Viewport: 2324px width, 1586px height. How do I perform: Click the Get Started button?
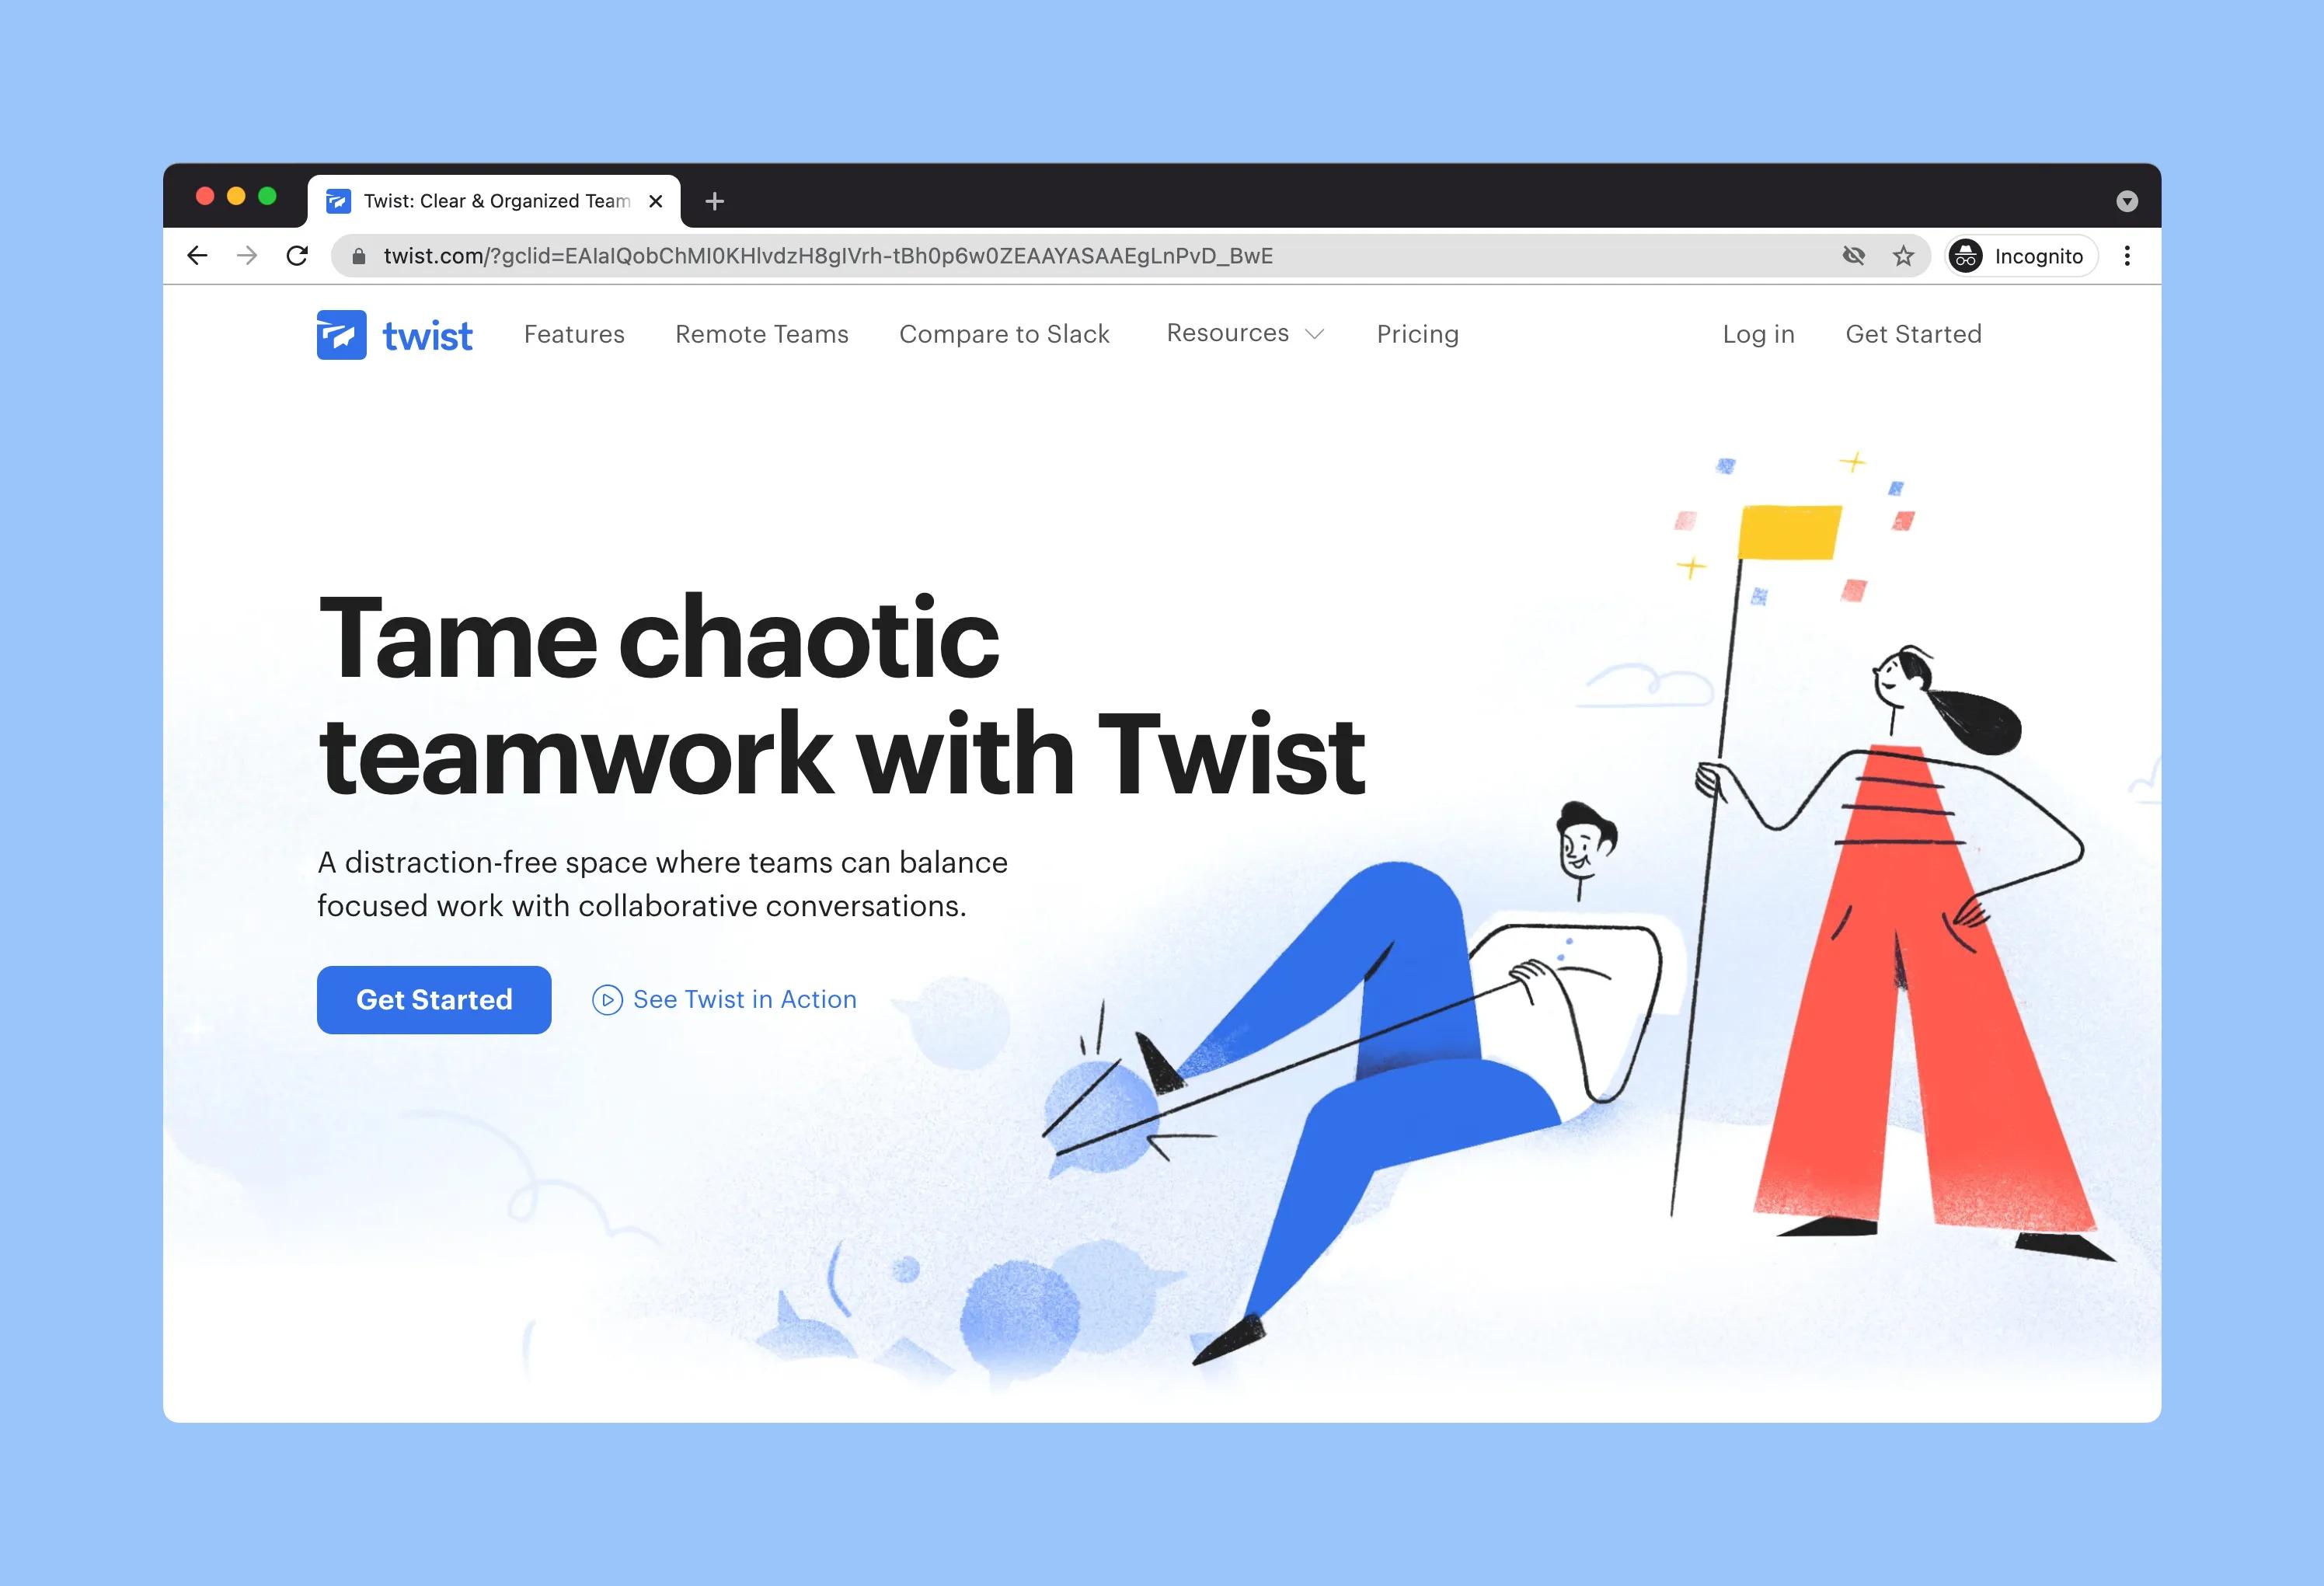click(433, 998)
